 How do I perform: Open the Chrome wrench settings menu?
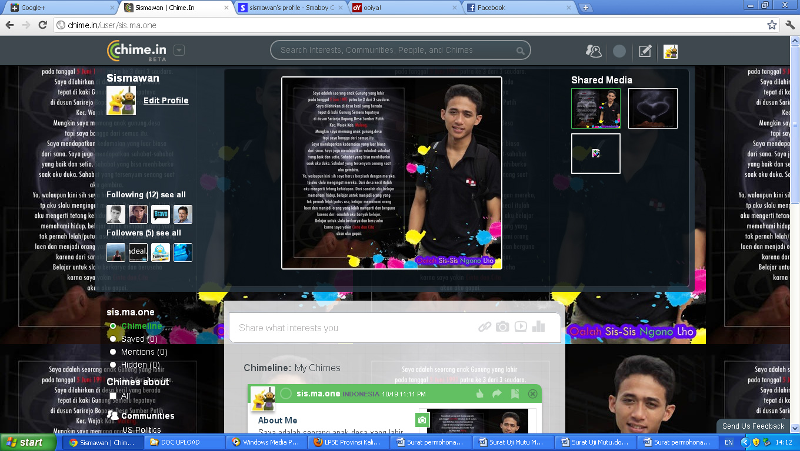(790, 25)
